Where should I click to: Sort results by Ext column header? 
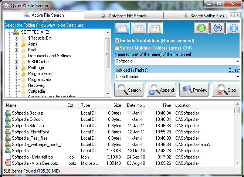pos(72,105)
